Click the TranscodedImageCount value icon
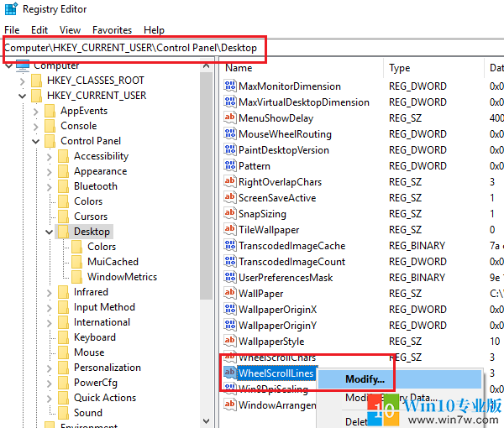Screen dimensions: 504x428 click(x=230, y=261)
